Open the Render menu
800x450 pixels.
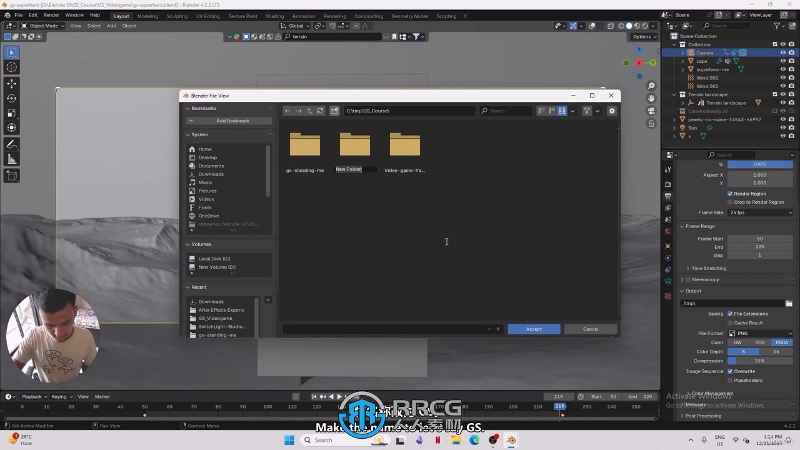click(x=51, y=15)
